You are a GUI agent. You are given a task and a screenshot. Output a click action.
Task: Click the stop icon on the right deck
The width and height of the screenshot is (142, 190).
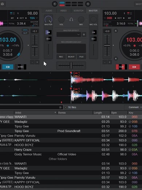(116, 58)
